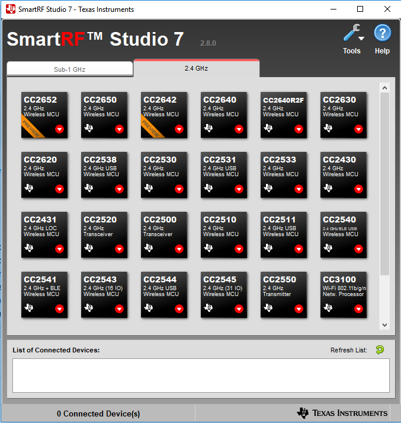The width and height of the screenshot is (401, 423).
Task: Switch to the Sub-1 GHz tab
Action: 70,69
